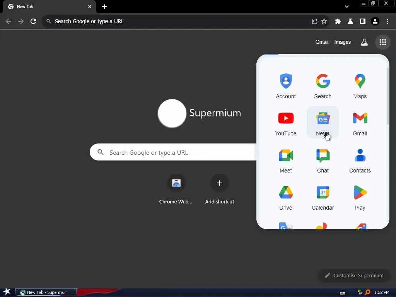
Task: Open a new tab with plus button
Action: tap(104, 7)
